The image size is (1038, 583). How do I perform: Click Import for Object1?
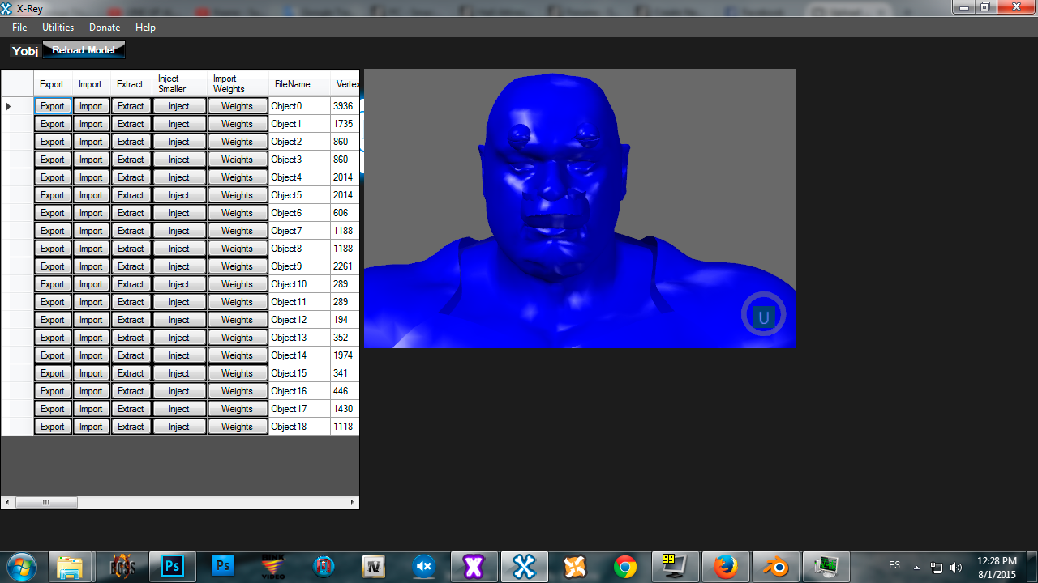click(91, 124)
